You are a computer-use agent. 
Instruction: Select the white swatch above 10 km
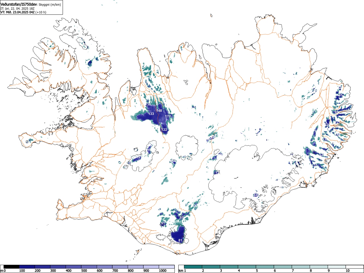(x=355, y=267)
